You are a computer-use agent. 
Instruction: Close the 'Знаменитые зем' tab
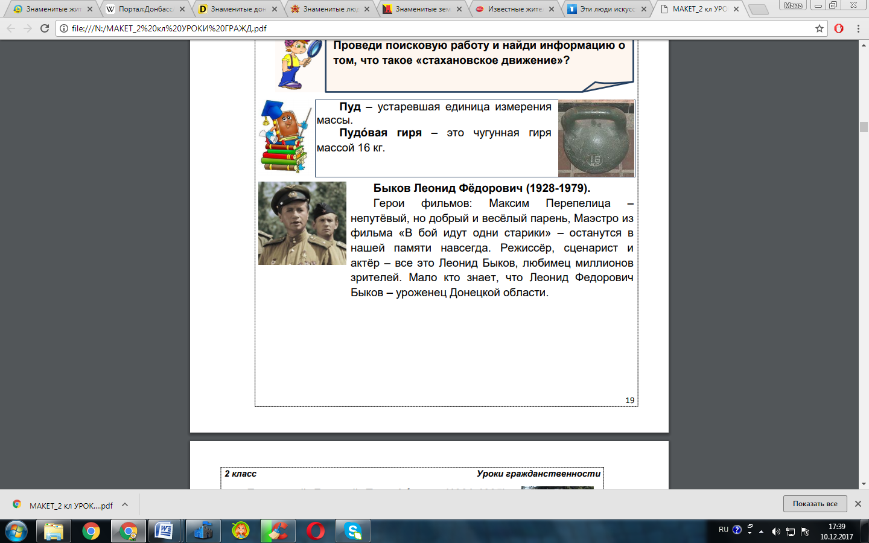pos(459,9)
